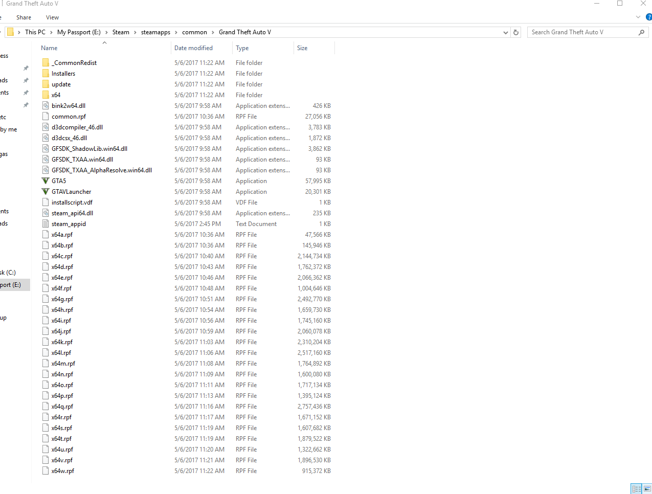Click the steam_api64.dll file icon

pos(46,213)
